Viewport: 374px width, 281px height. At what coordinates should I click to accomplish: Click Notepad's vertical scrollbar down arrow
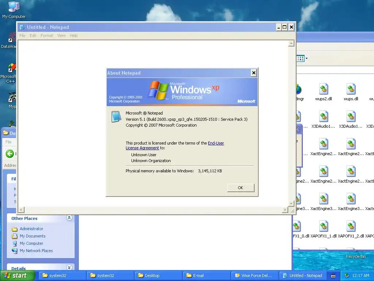(x=291, y=204)
